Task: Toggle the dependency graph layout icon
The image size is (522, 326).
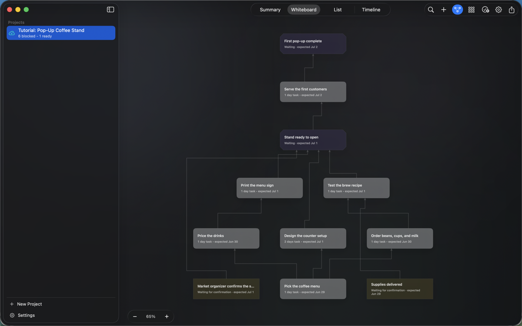Action: pos(457,10)
